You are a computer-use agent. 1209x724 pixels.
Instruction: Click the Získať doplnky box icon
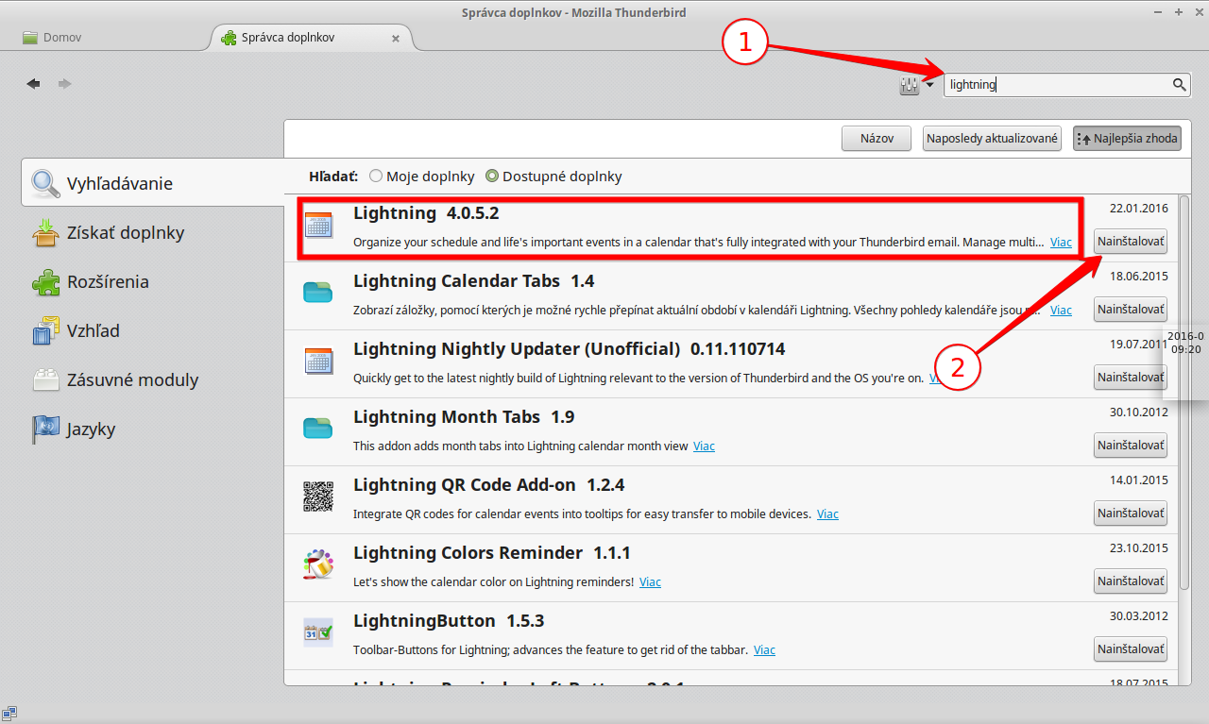click(45, 232)
